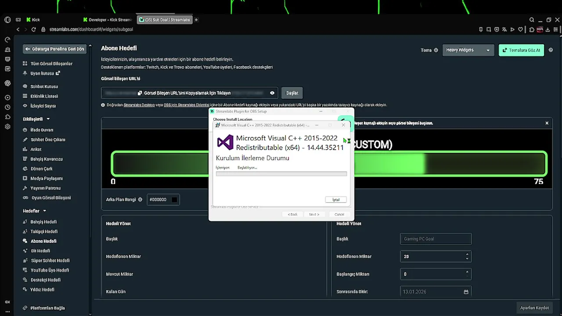Image resolution: width=562 pixels, height=316 pixels.
Task: Reveal widget URL with the eye icon
Action: tap(272, 93)
